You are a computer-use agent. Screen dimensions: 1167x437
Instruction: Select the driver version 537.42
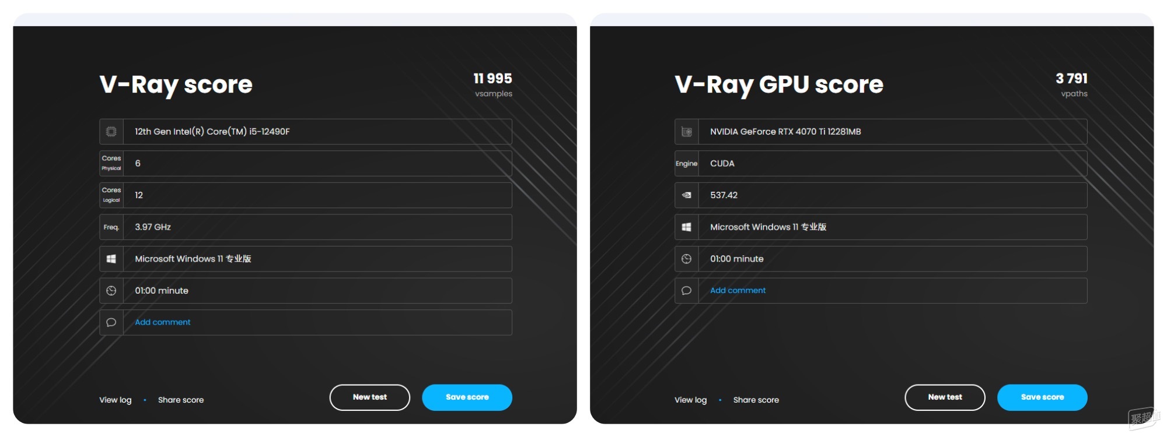click(724, 195)
